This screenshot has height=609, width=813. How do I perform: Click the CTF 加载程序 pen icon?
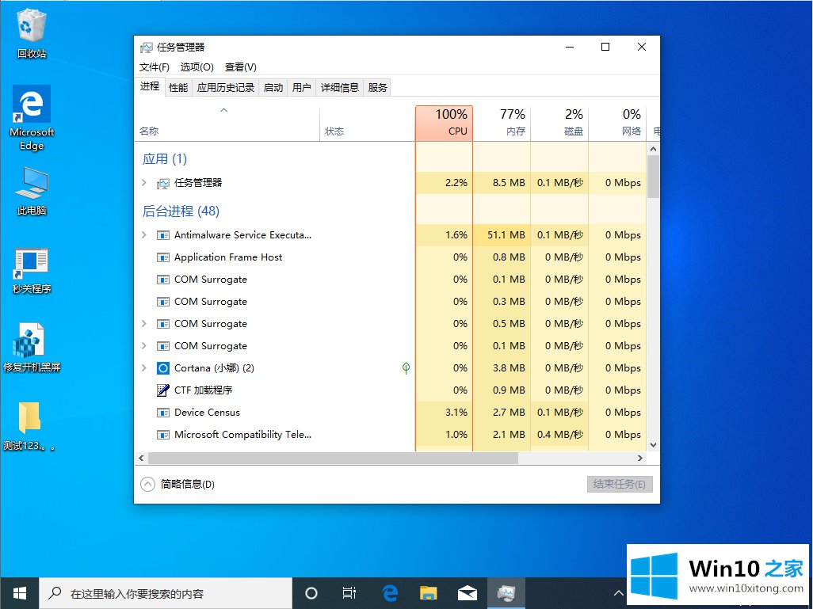(162, 390)
